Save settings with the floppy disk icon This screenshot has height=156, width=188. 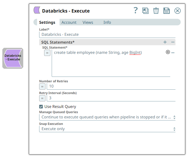point(166,11)
